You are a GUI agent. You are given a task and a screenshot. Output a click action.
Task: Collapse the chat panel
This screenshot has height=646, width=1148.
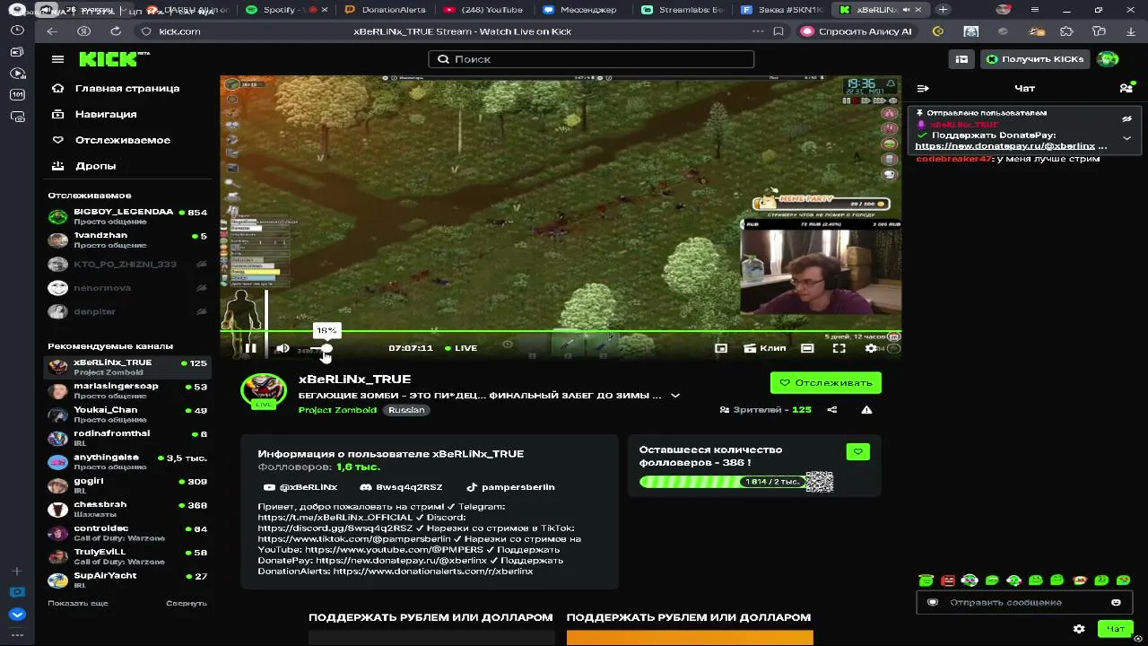click(923, 88)
